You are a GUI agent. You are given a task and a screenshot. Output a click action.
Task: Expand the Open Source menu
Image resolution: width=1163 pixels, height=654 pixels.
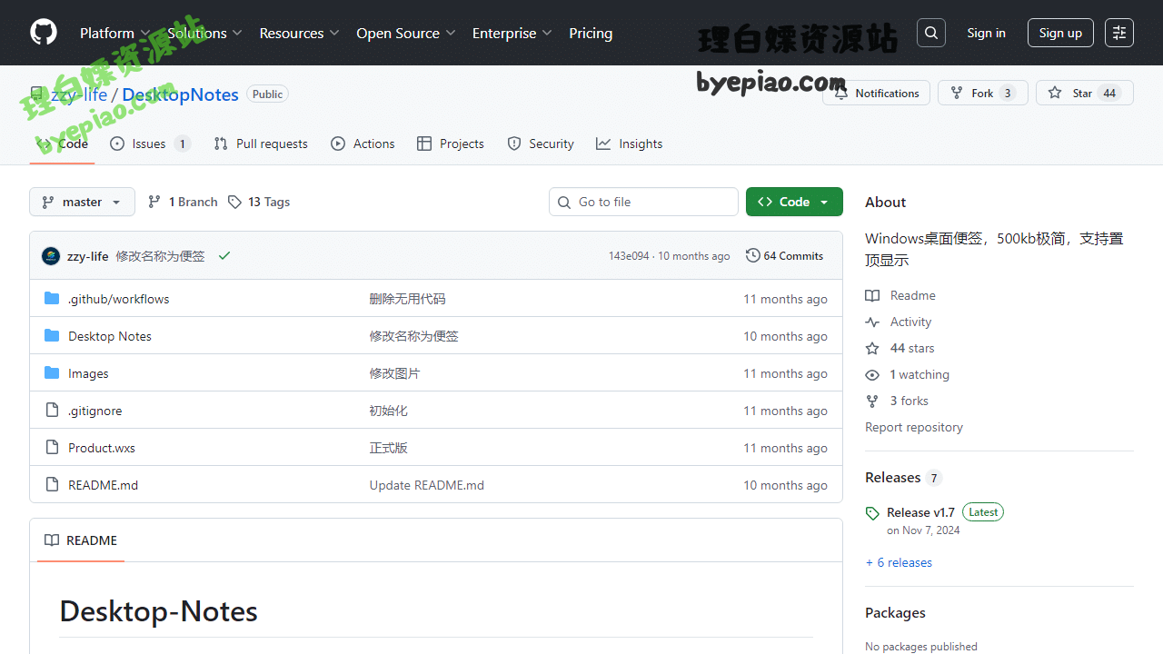click(x=405, y=33)
